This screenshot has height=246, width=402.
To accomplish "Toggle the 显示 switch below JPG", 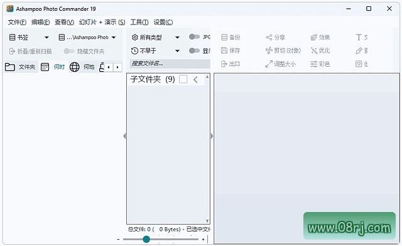I will point(194,50).
